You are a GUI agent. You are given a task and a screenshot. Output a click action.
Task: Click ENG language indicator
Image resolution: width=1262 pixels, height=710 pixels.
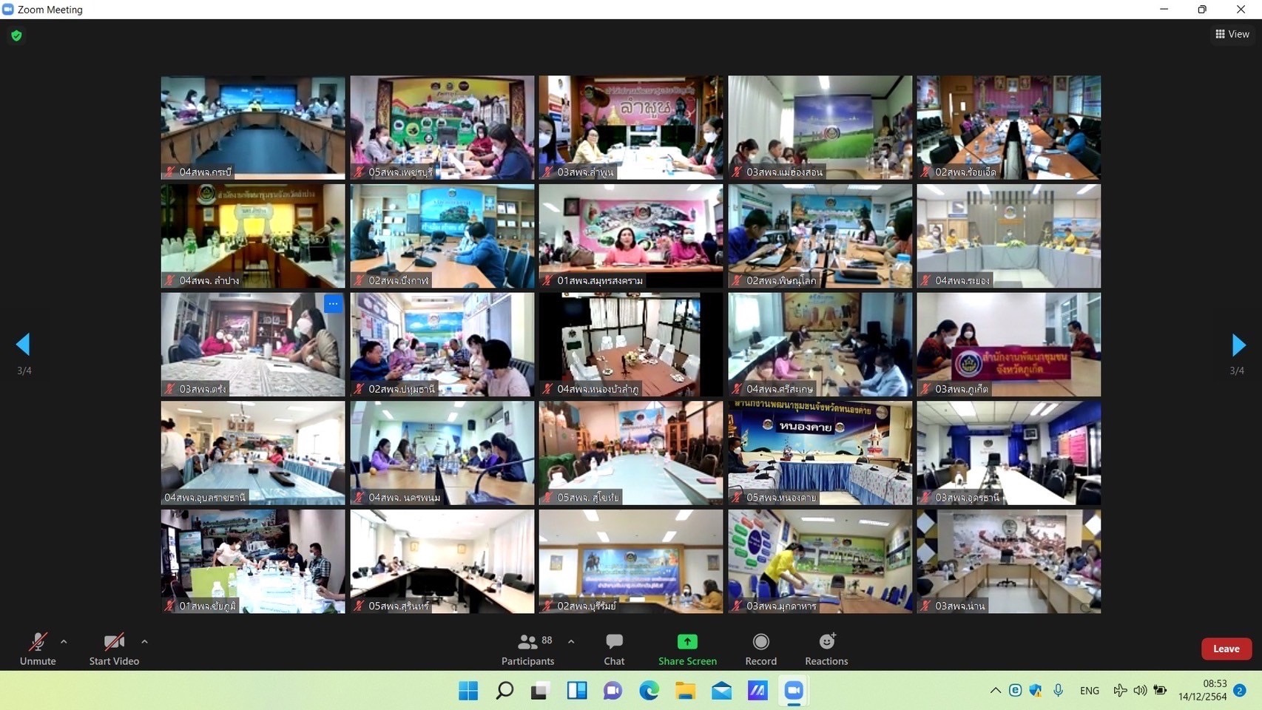tap(1090, 691)
